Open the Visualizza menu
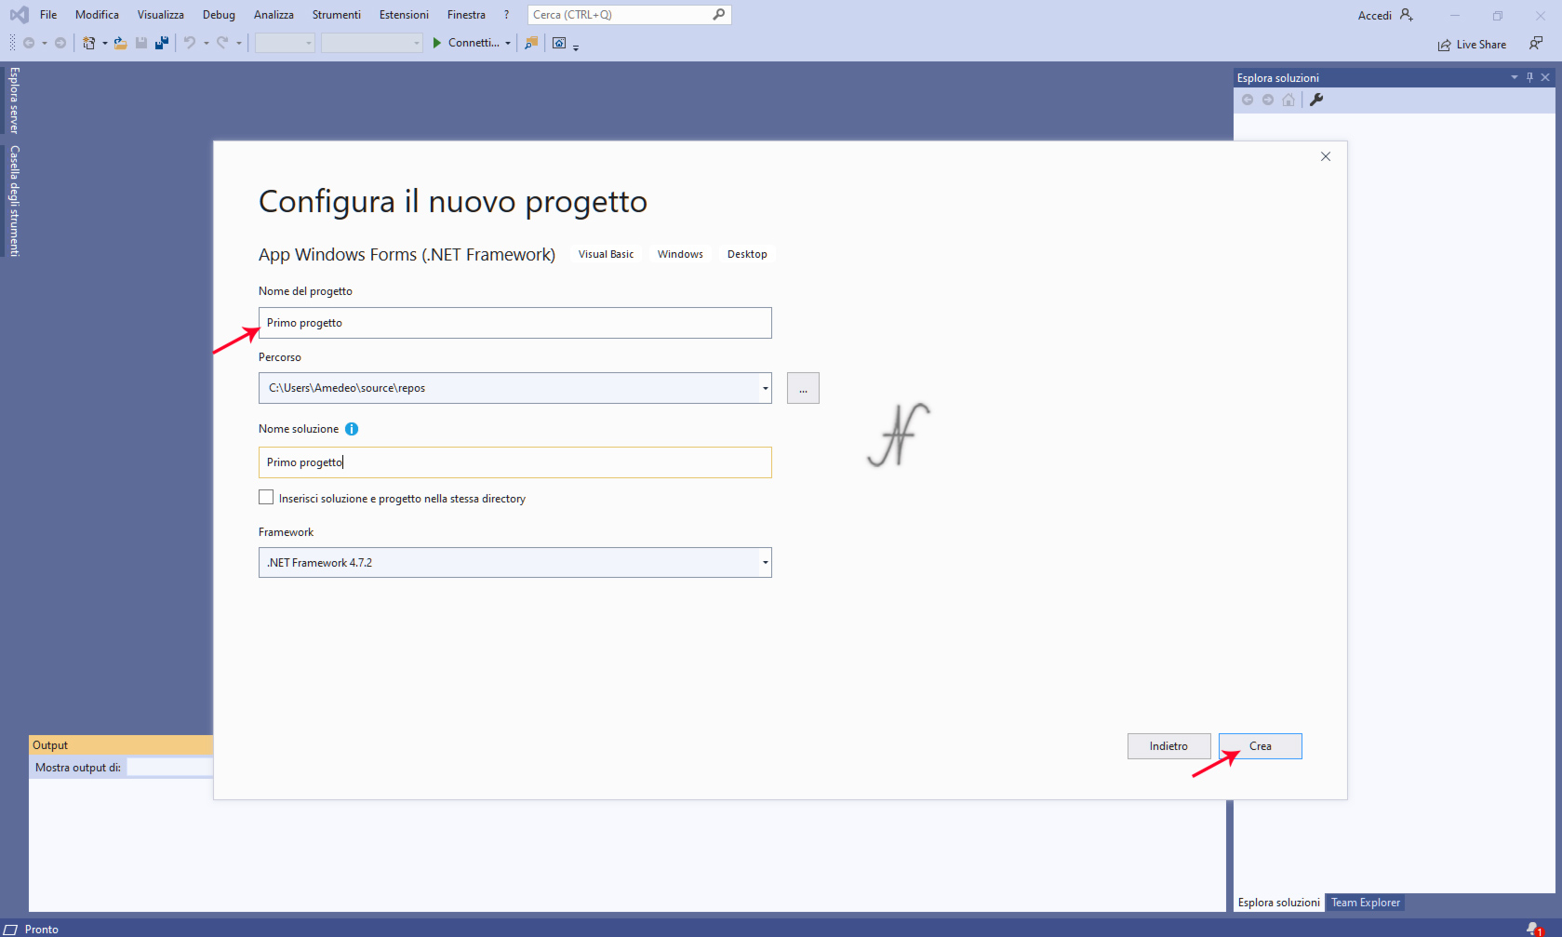The height and width of the screenshot is (937, 1562). point(160,15)
